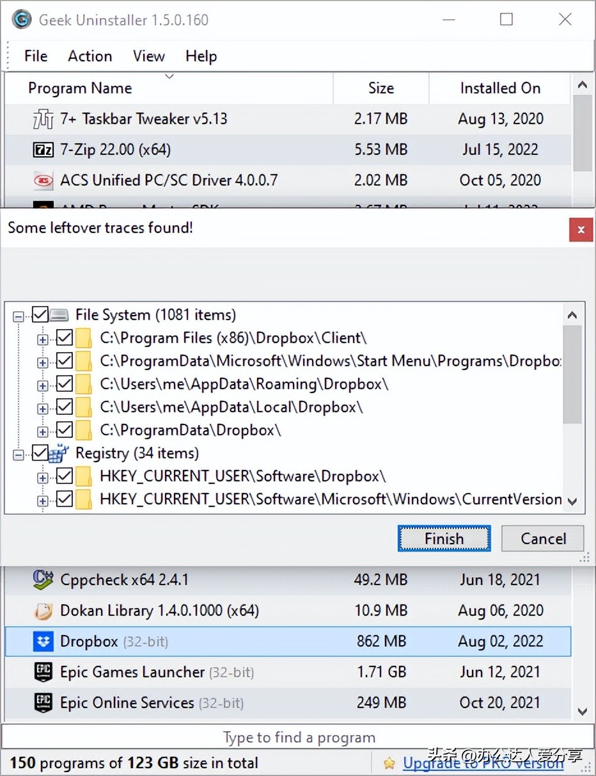The image size is (596, 776).
Task: Open the View menu
Action: click(148, 56)
